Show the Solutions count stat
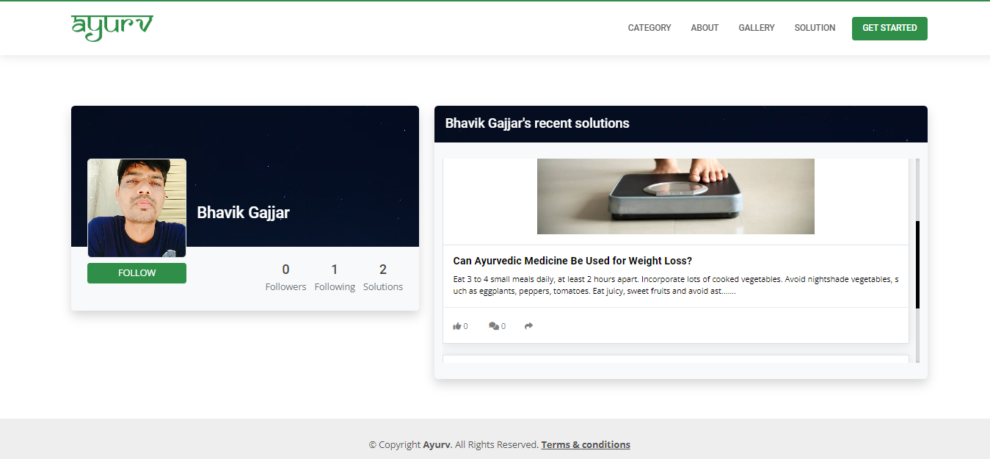Screen dimensions: 990x459 tap(383, 278)
